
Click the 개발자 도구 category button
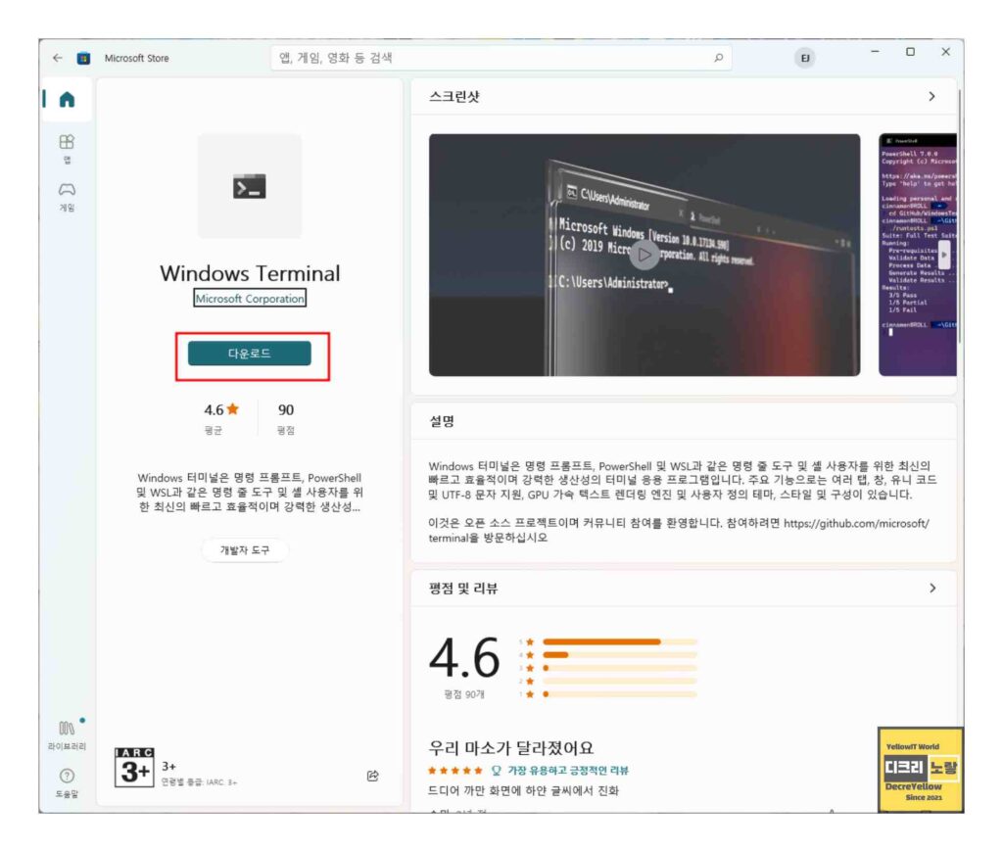pyautogui.click(x=245, y=550)
